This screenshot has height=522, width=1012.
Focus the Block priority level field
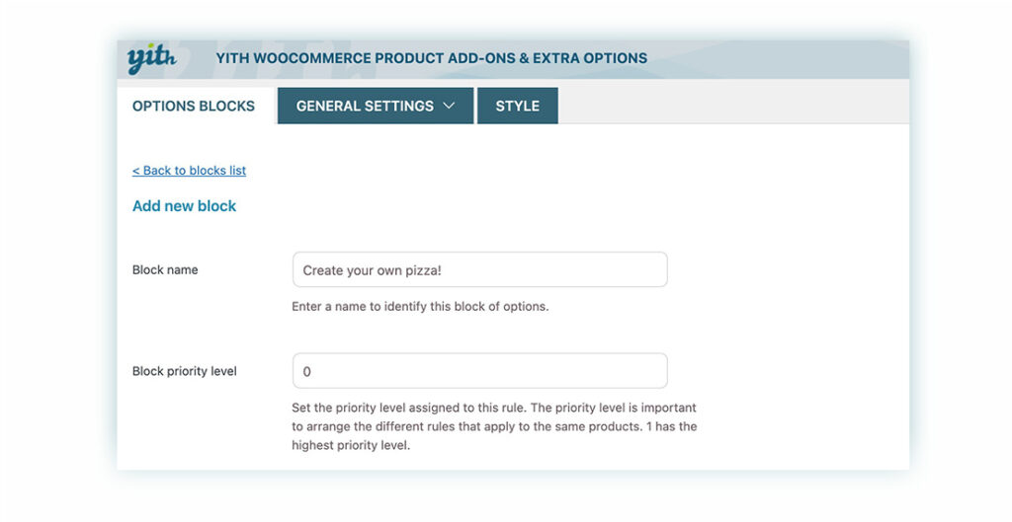click(479, 371)
